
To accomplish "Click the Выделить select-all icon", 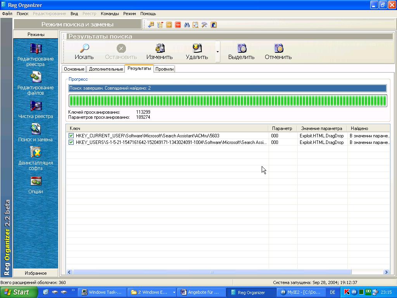I will coord(242,48).
